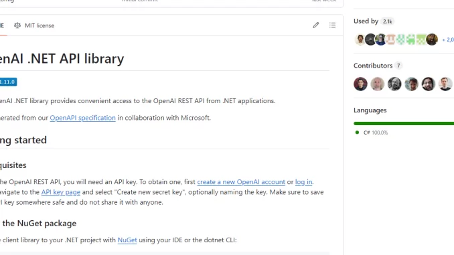The height and width of the screenshot is (255, 454).
Task: Open the fourth contributor's avatar
Action: point(411,84)
